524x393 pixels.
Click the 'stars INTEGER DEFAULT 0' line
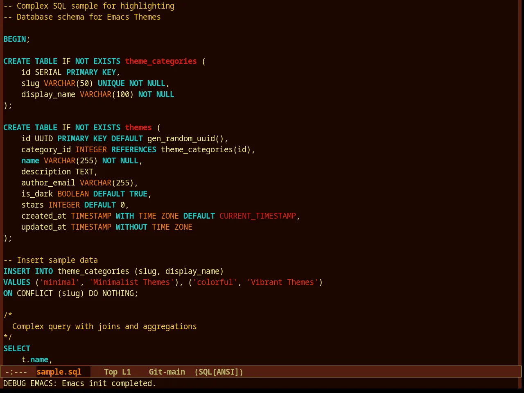click(75, 205)
